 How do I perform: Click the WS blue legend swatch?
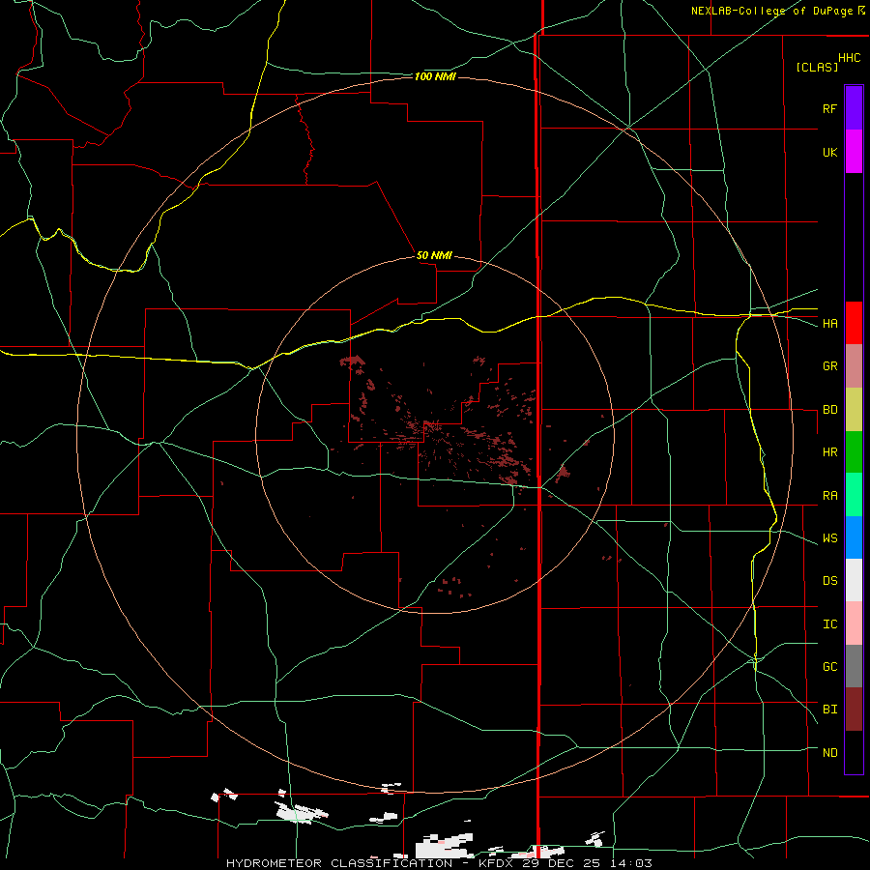854,537
